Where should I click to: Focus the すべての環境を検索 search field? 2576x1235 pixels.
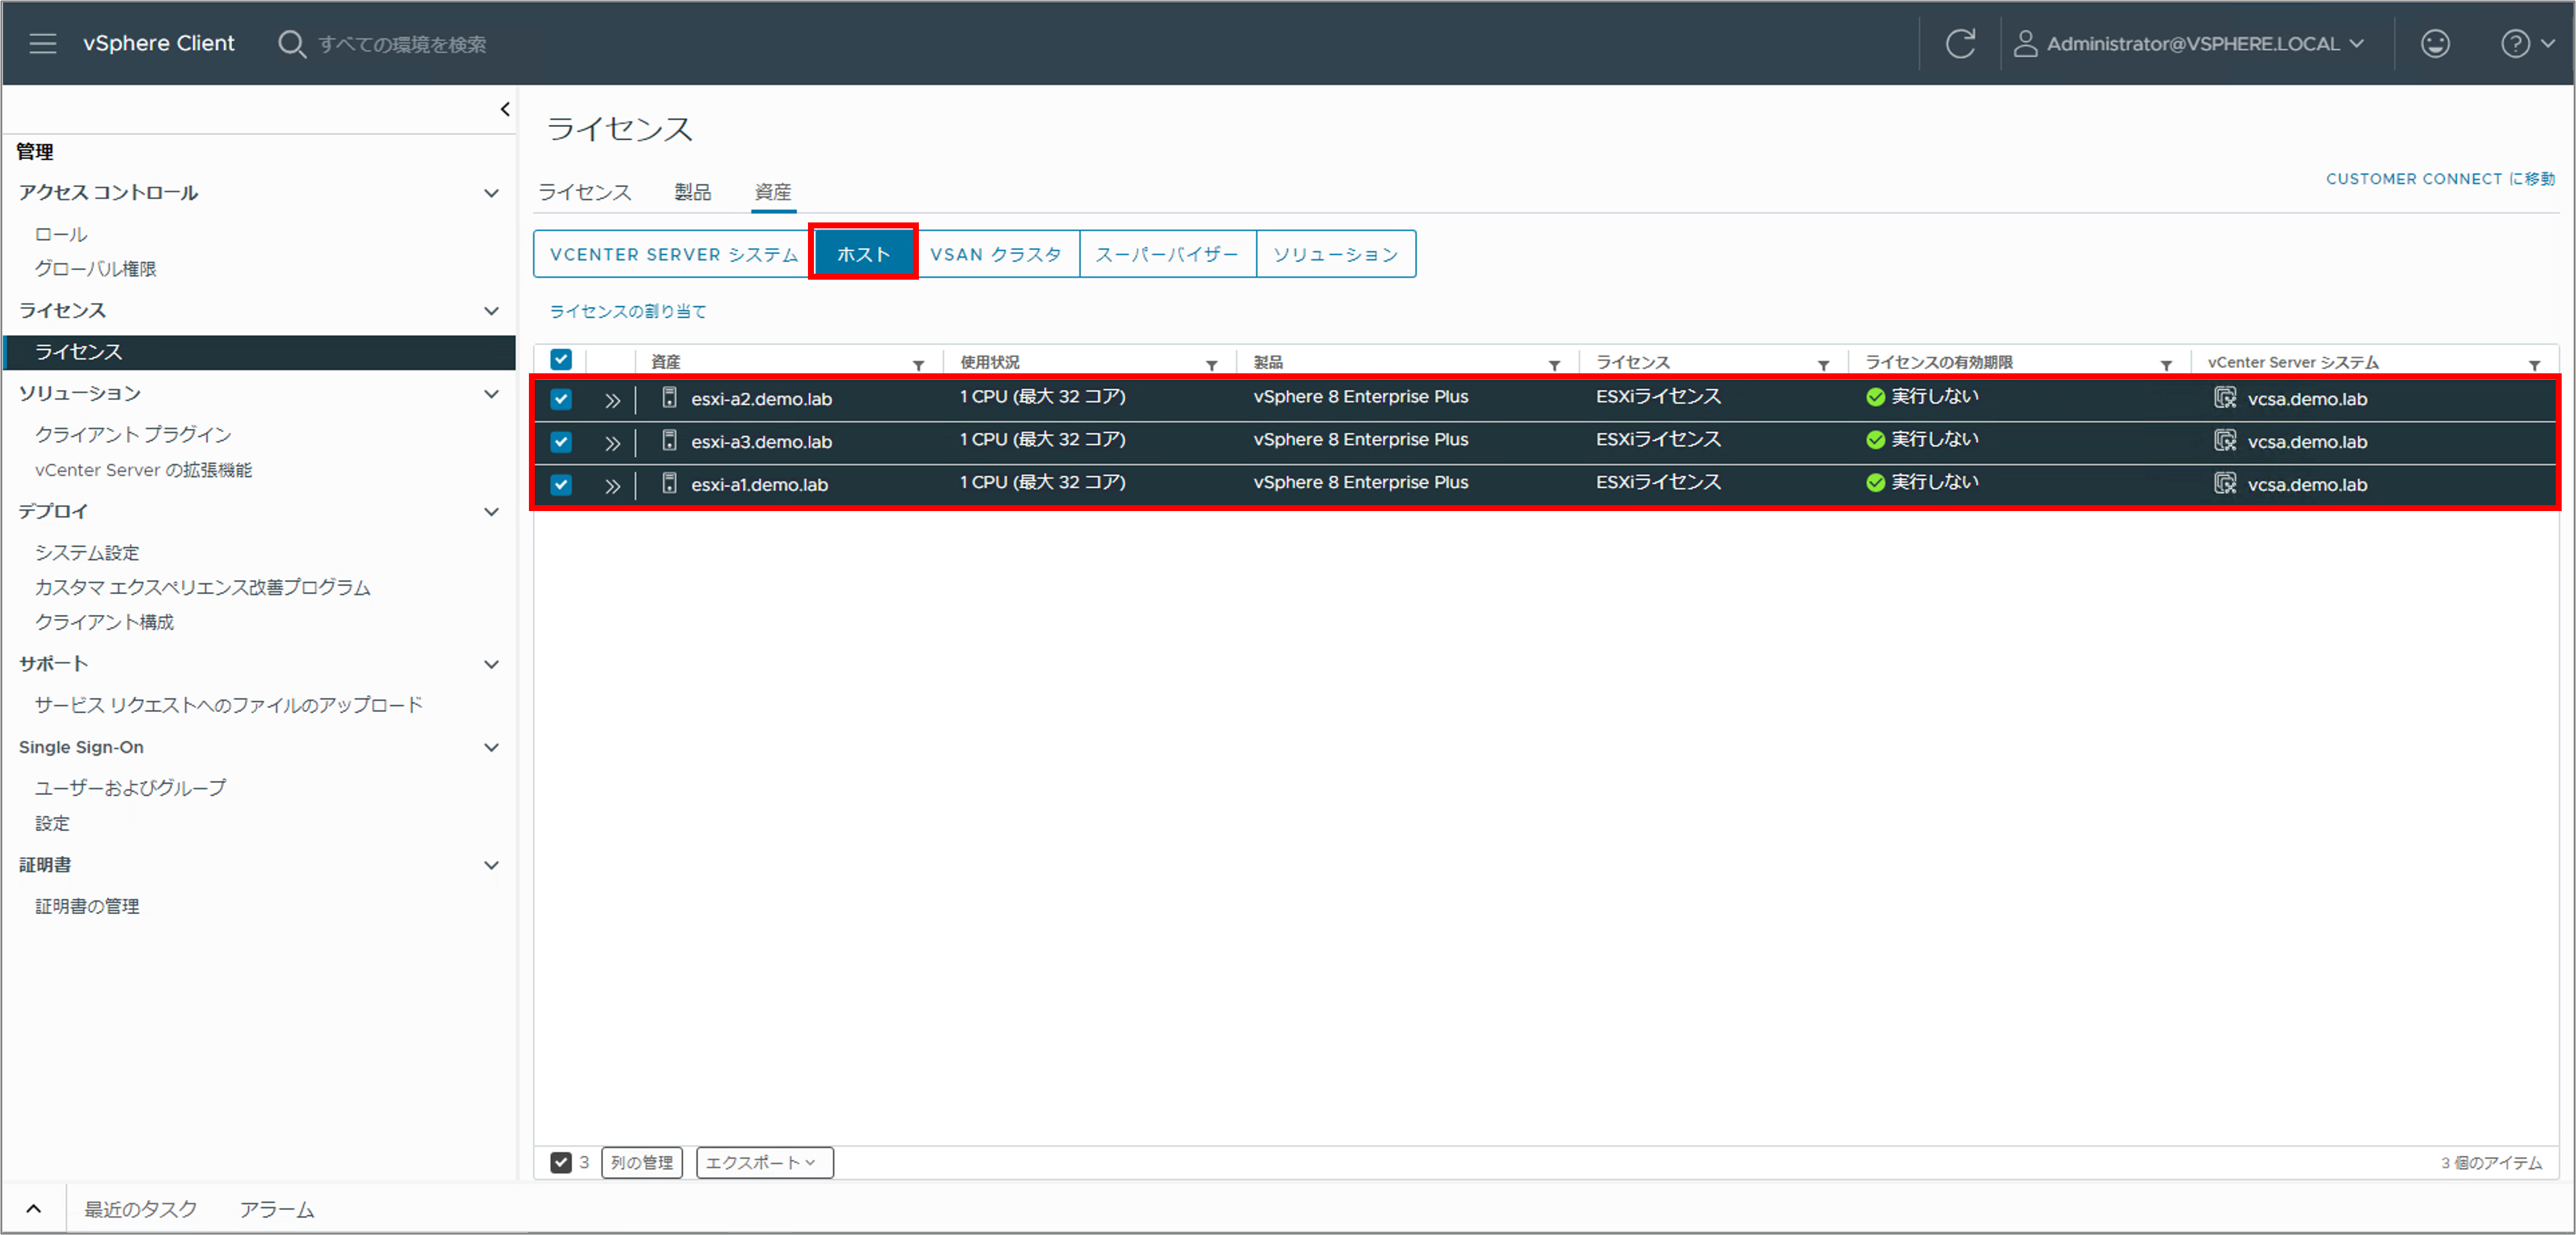pos(402,44)
